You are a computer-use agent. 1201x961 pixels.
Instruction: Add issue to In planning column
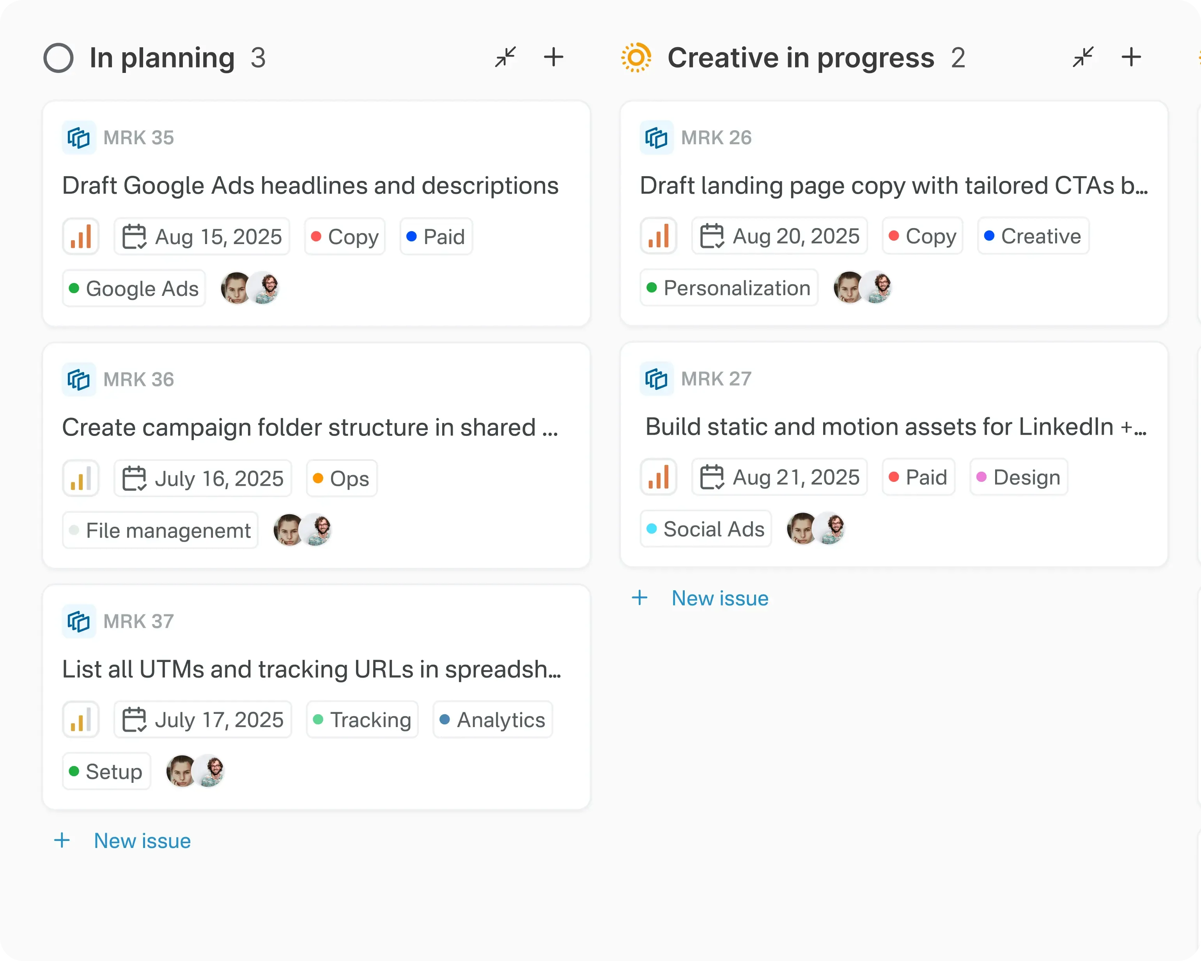point(553,57)
